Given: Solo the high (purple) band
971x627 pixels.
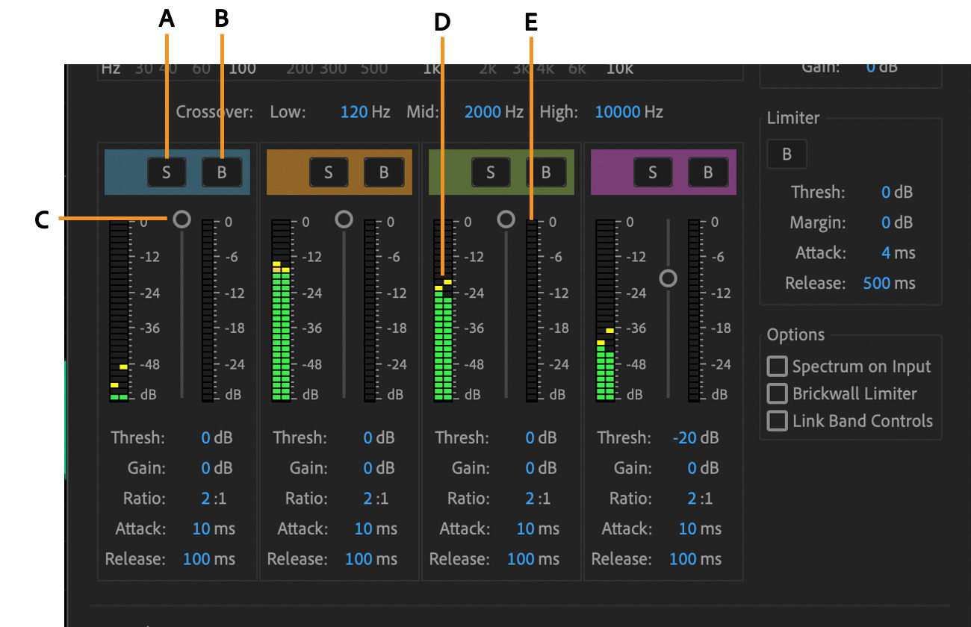Looking at the screenshot, I should (651, 171).
